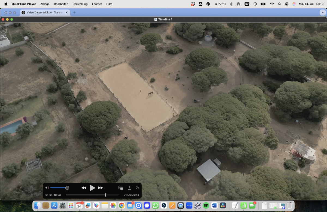Open the share menu in player controls
This screenshot has width=327, height=212.
129,188
